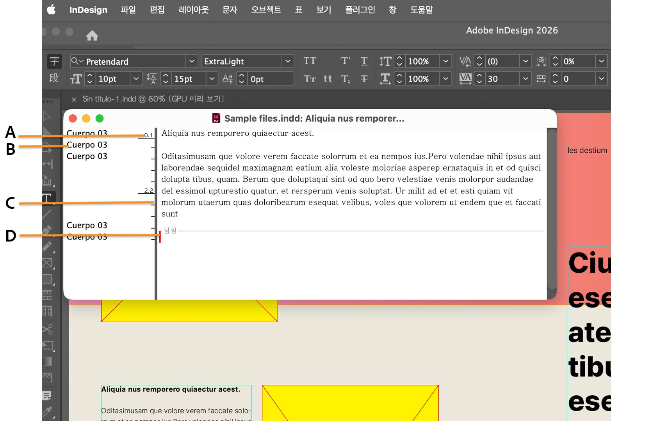Select the Line tool
Screen dimensions: 652x421
coord(47,214)
